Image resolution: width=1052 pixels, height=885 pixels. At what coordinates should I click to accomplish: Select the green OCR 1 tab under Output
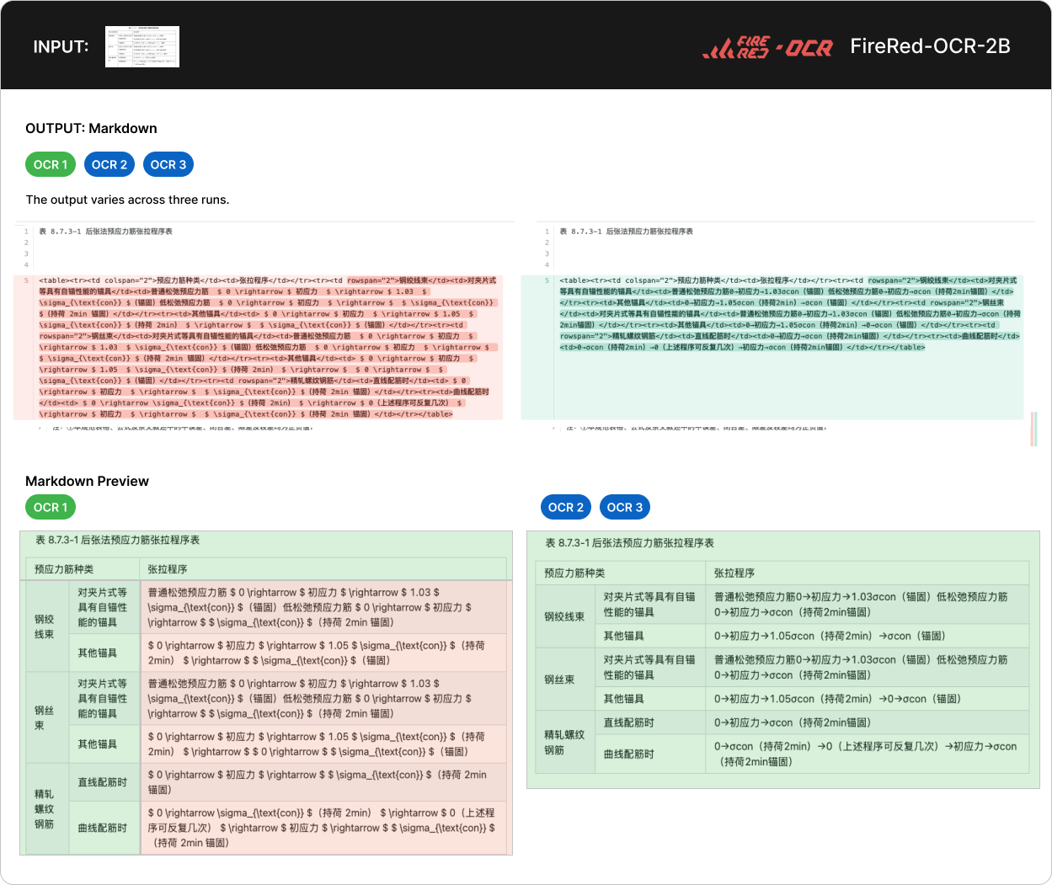point(51,164)
